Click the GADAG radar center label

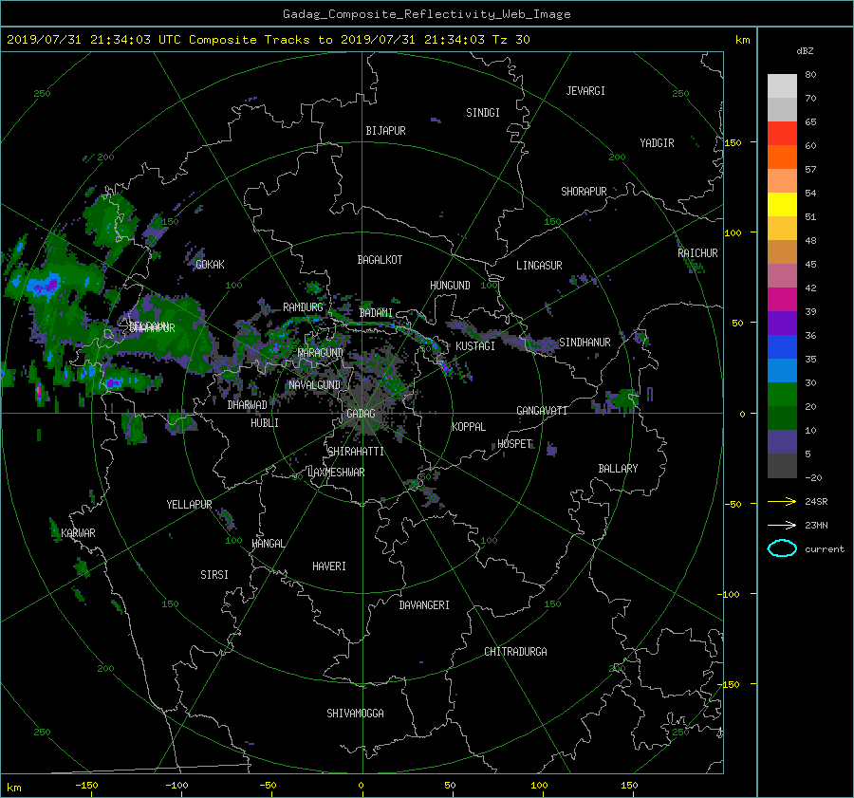[361, 414]
